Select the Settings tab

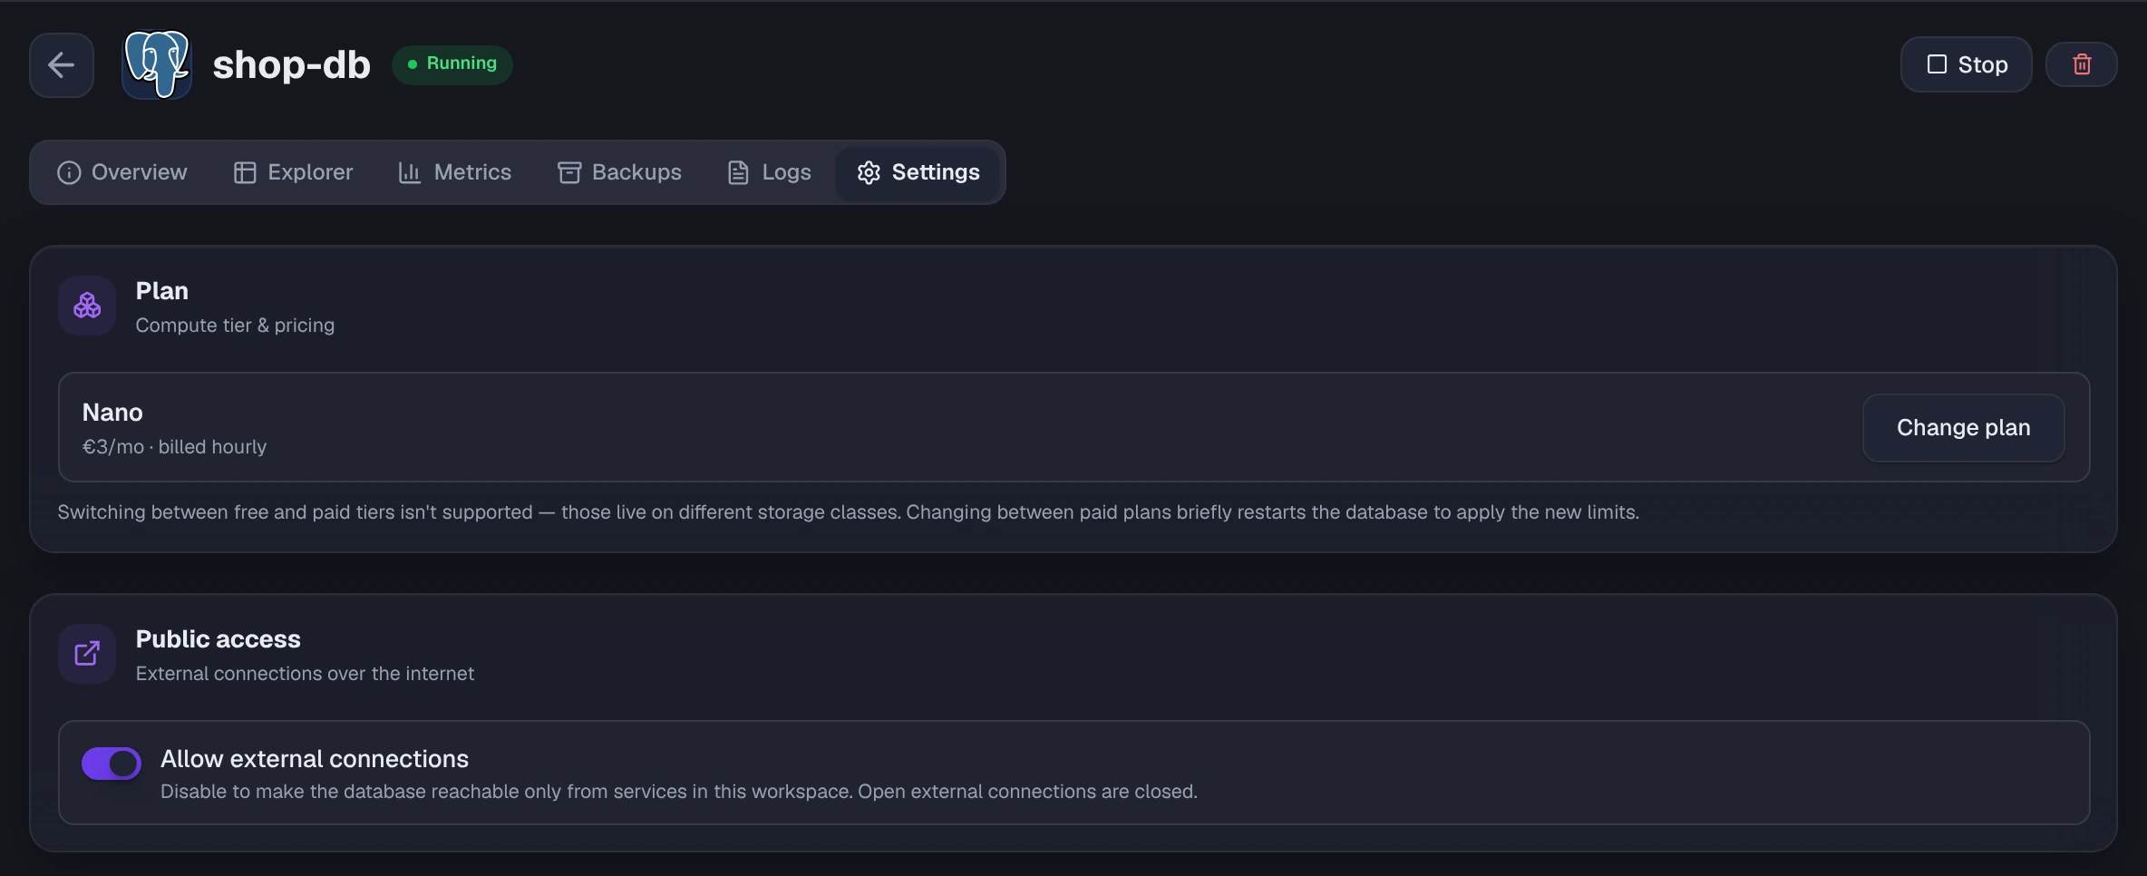(x=918, y=172)
